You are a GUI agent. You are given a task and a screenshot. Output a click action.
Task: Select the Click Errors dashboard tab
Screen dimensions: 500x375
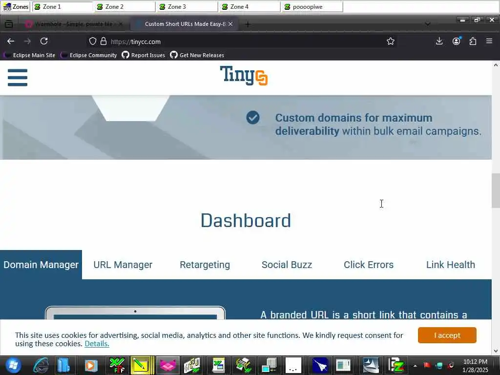click(369, 265)
